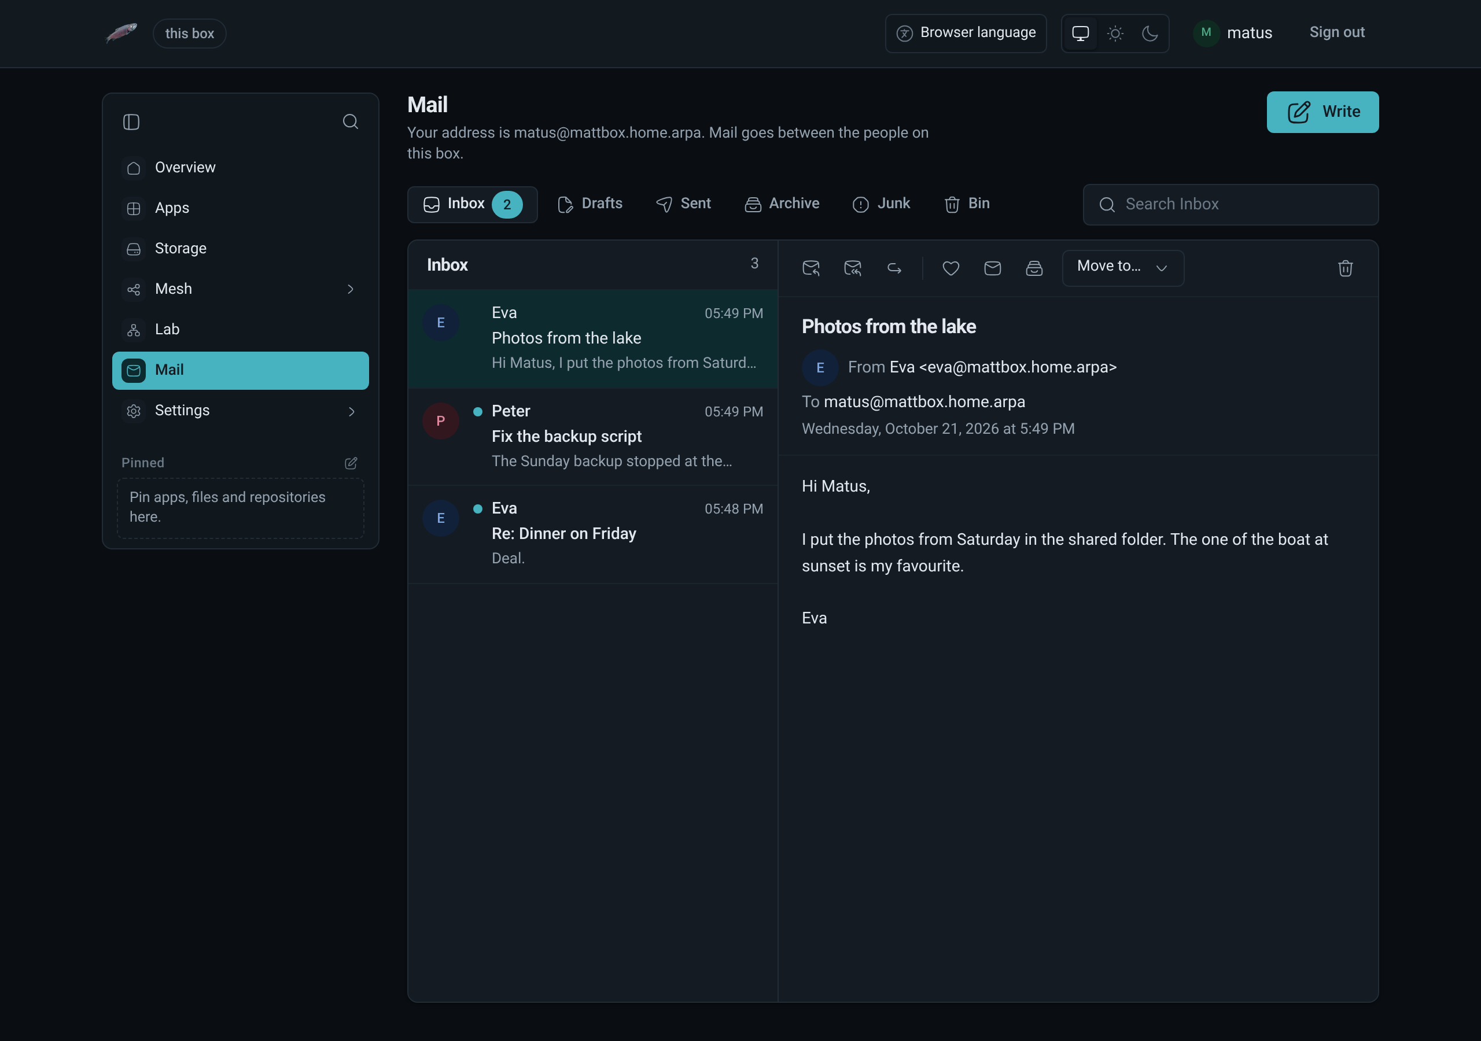Click the this box pill

[190, 34]
